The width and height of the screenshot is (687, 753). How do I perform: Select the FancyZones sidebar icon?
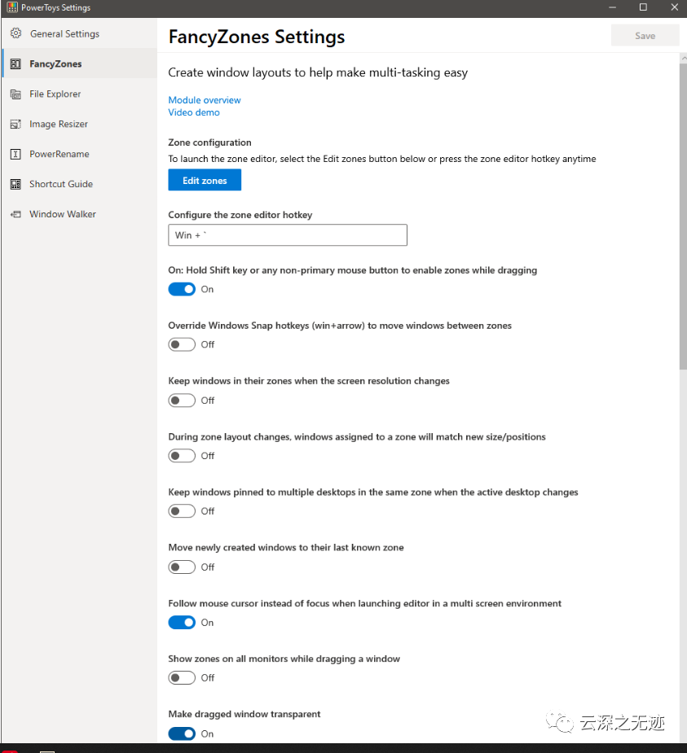pyautogui.click(x=14, y=63)
